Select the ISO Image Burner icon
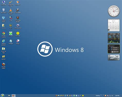This screenshot has height=97, width=122. pos(18,19)
